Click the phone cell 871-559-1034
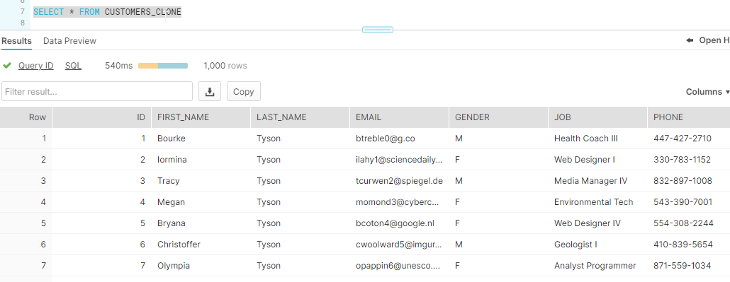730x282 pixels. [x=682, y=266]
